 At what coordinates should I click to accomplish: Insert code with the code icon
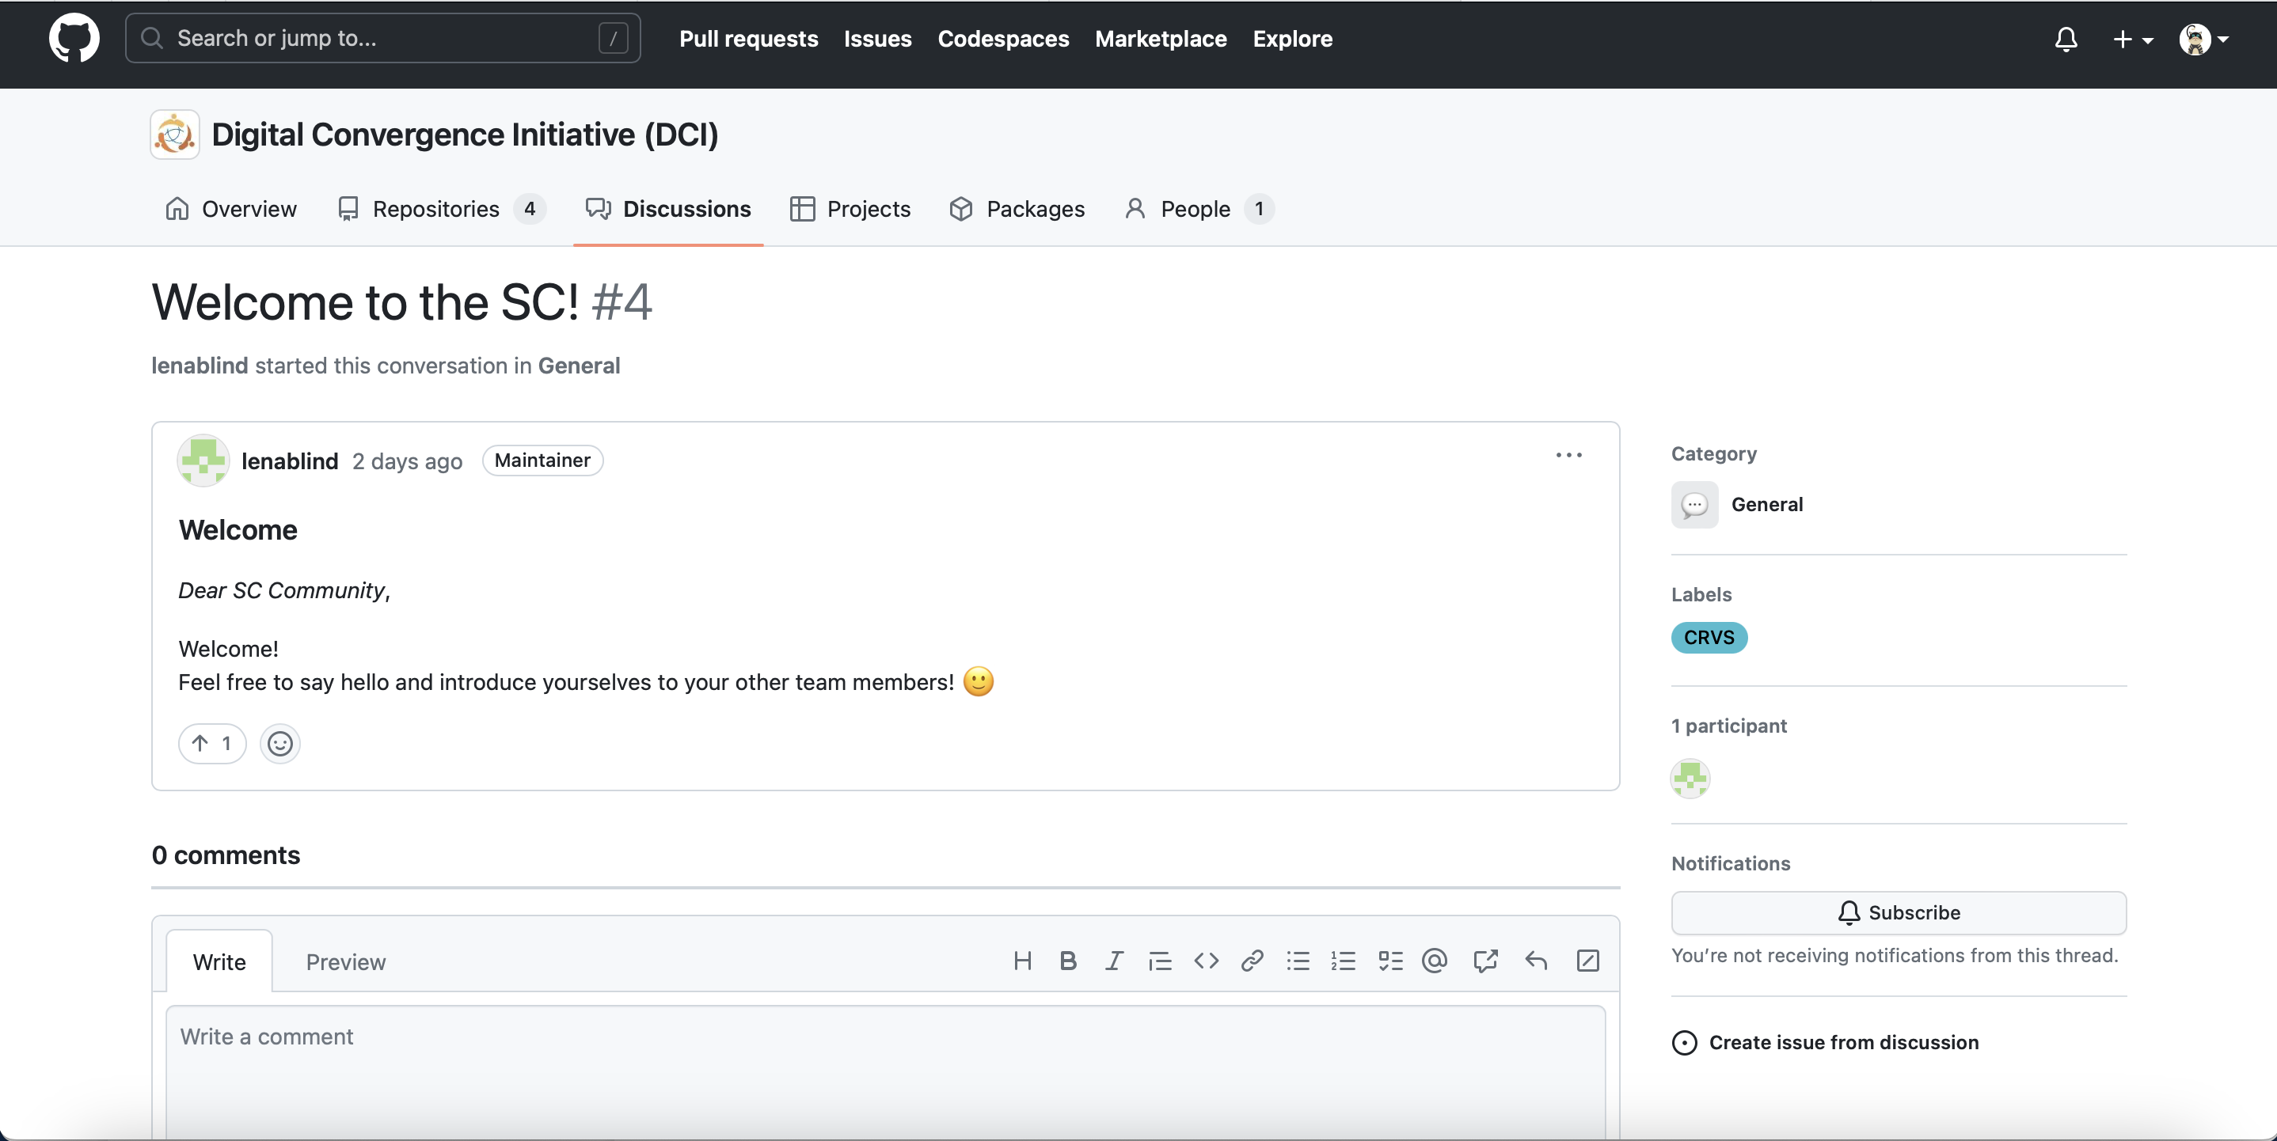pyautogui.click(x=1206, y=961)
